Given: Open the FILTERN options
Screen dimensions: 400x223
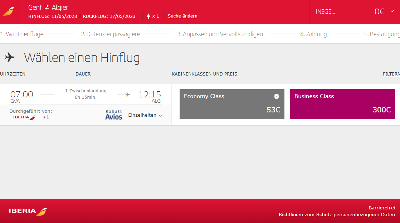Looking at the screenshot, I should click(x=391, y=74).
